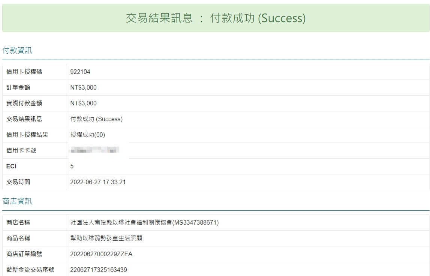Click the ECI value 5

click(x=72, y=166)
